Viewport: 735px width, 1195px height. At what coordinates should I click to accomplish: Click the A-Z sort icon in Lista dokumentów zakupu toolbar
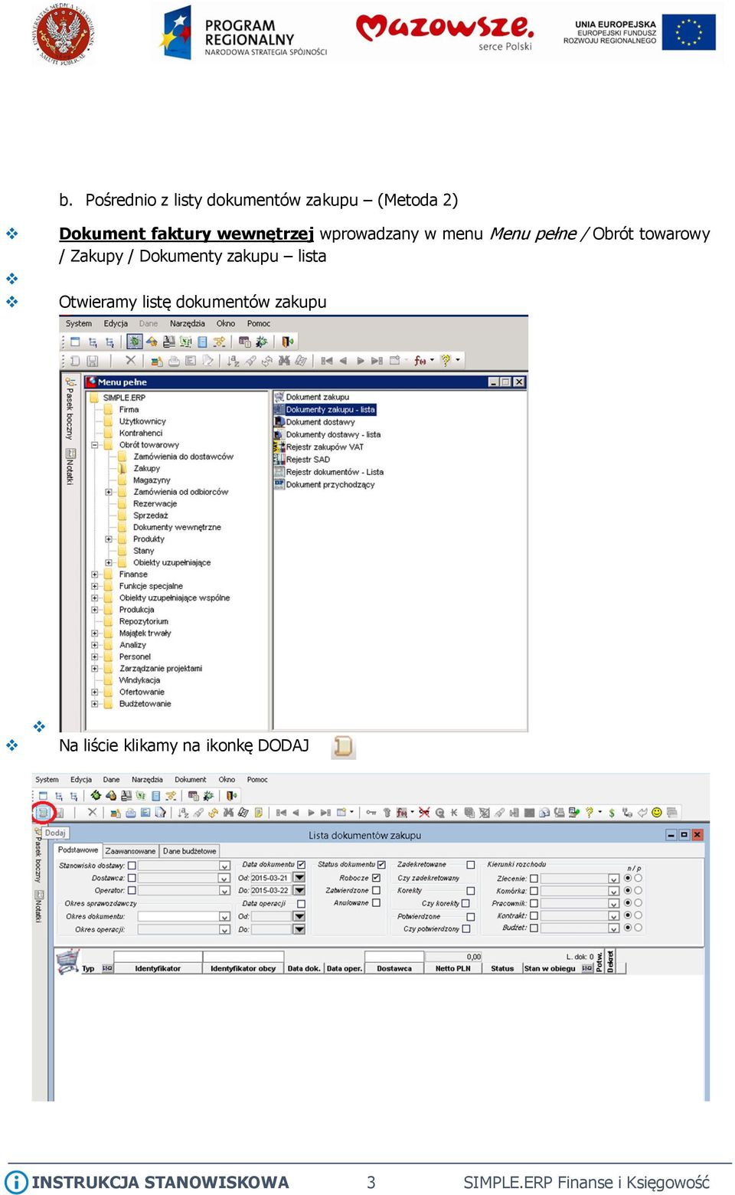[183, 813]
